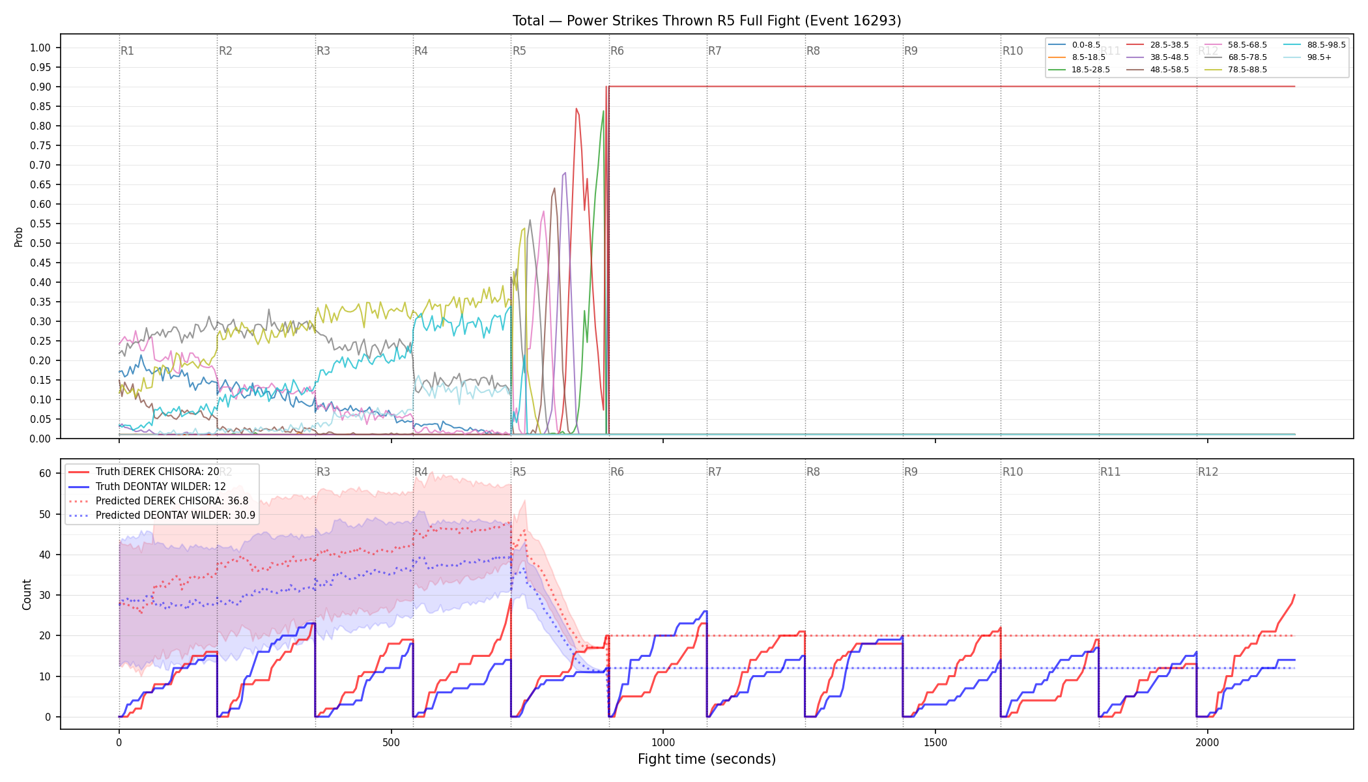Click the R6 round marker in bottom chart
Image resolution: width=1368 pixels, height=782 pixels.
[x=617, y=472]
